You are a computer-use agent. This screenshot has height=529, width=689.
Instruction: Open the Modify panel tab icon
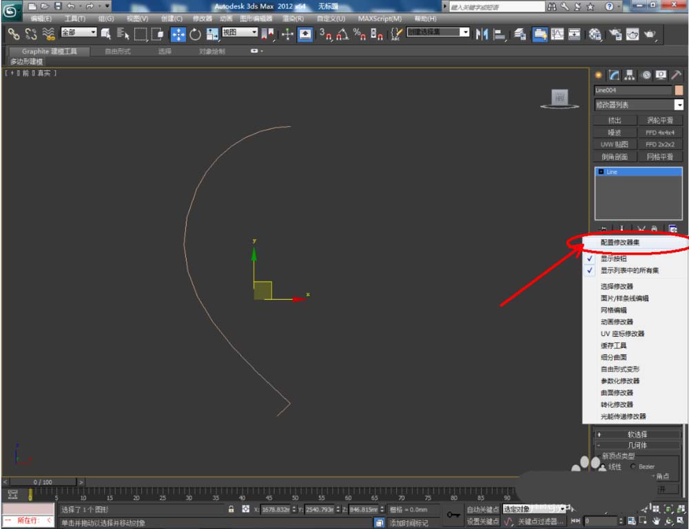[x=613, y=75]
